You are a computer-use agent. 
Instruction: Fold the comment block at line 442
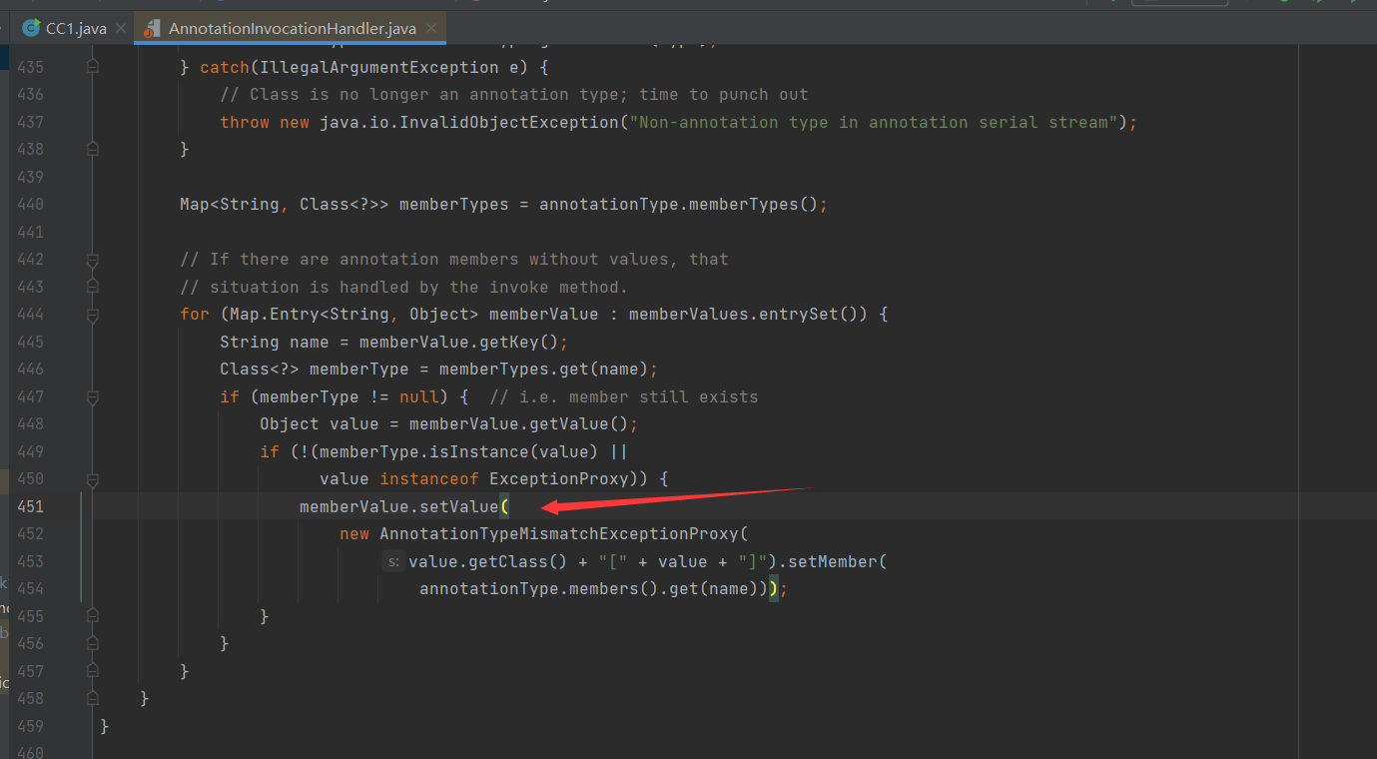tap(93, 260)
